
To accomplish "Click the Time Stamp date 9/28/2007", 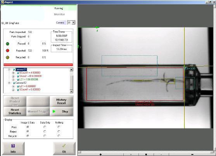I will (x=62, y=36).
